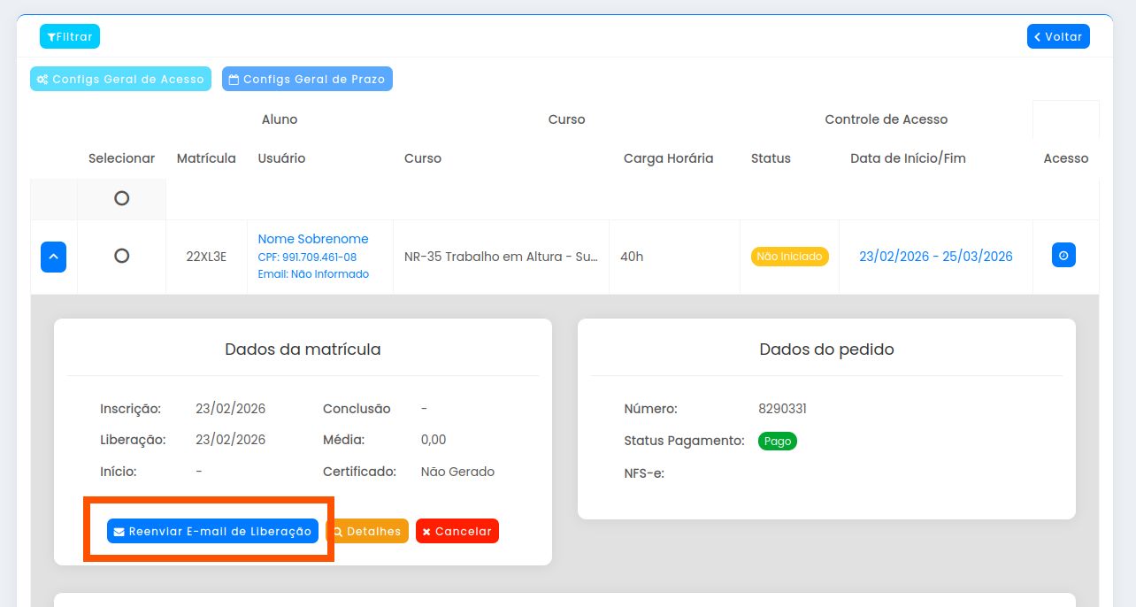Resend the liberation e-mail (Reenviar E-mail de Liberação)
This screenshot has width=1136, height=607.
pos(212,531)
